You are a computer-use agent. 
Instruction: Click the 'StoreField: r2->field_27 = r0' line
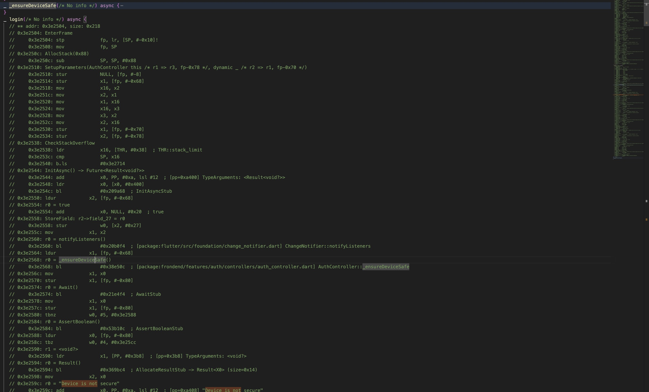click(67, 219)
